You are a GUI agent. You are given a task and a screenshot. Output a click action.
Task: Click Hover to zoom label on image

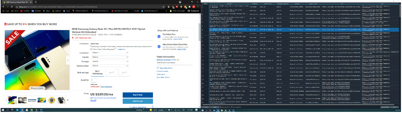click(37, 88)
